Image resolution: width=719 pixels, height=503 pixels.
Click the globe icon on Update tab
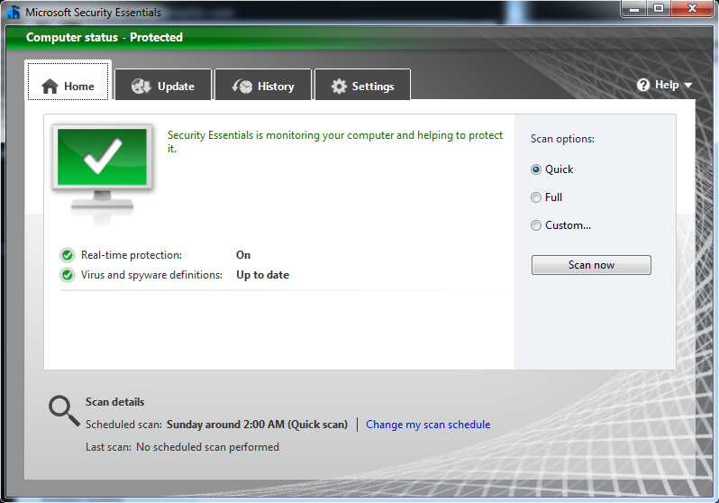pos(141,86)
